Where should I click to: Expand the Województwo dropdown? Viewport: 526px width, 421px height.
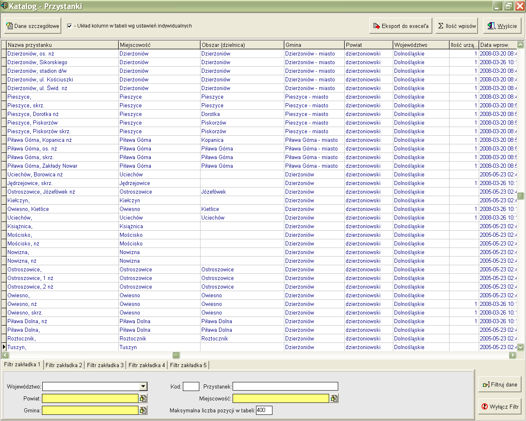pos(143,386)
